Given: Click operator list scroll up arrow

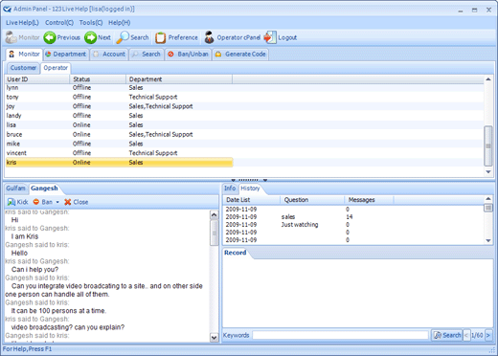Looking at the screenshot, I should 488,79.
